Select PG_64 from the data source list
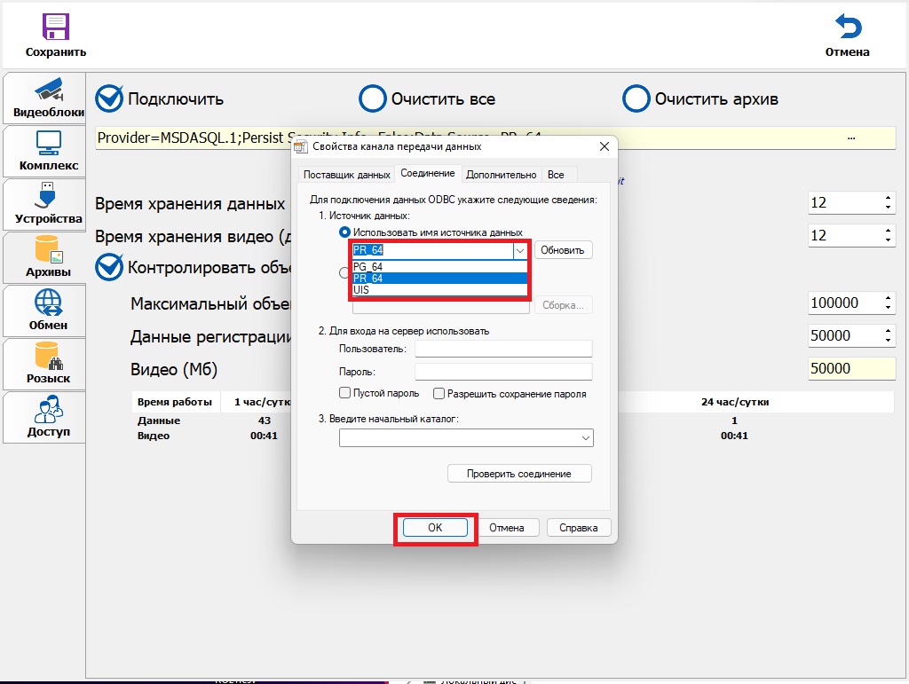 click(439, 266)
